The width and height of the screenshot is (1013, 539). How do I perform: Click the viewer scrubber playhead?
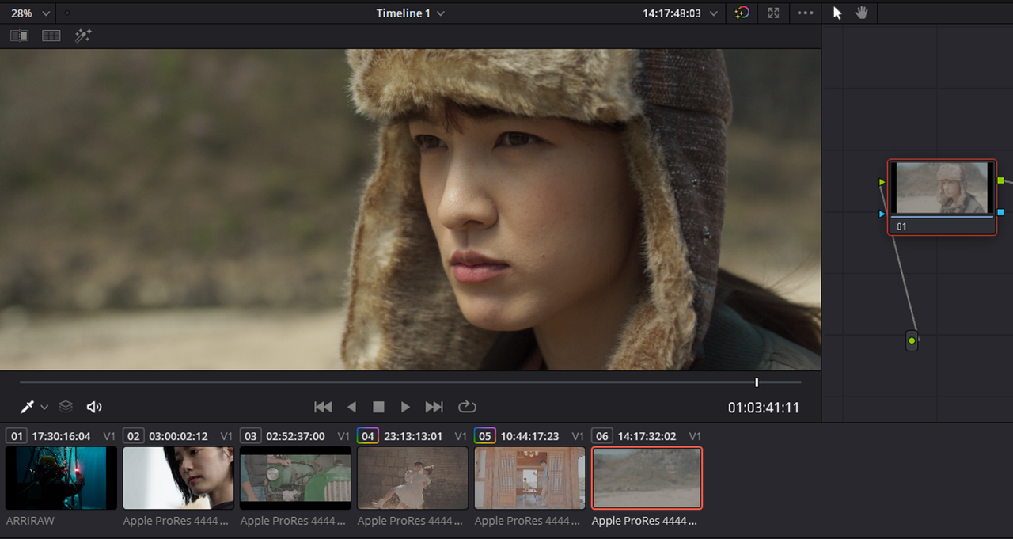757,382
